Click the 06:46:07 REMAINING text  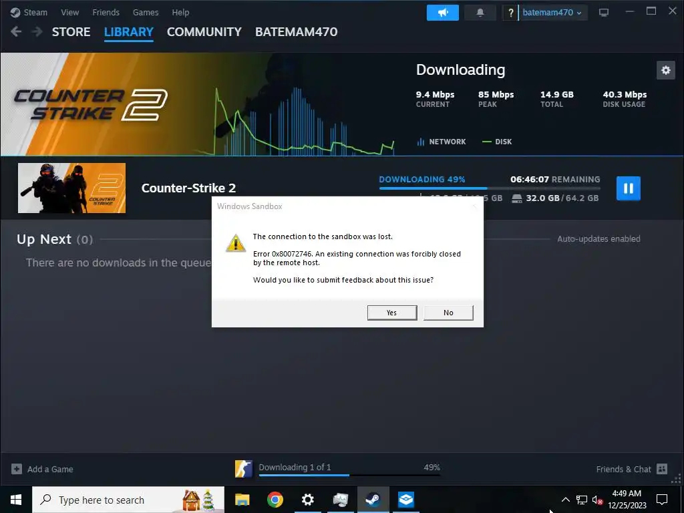[x=555, y=179]
